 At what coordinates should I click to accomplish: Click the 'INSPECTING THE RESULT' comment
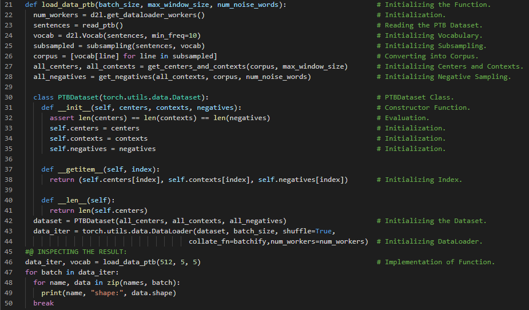pyautogui.click(x=79, y=252)
